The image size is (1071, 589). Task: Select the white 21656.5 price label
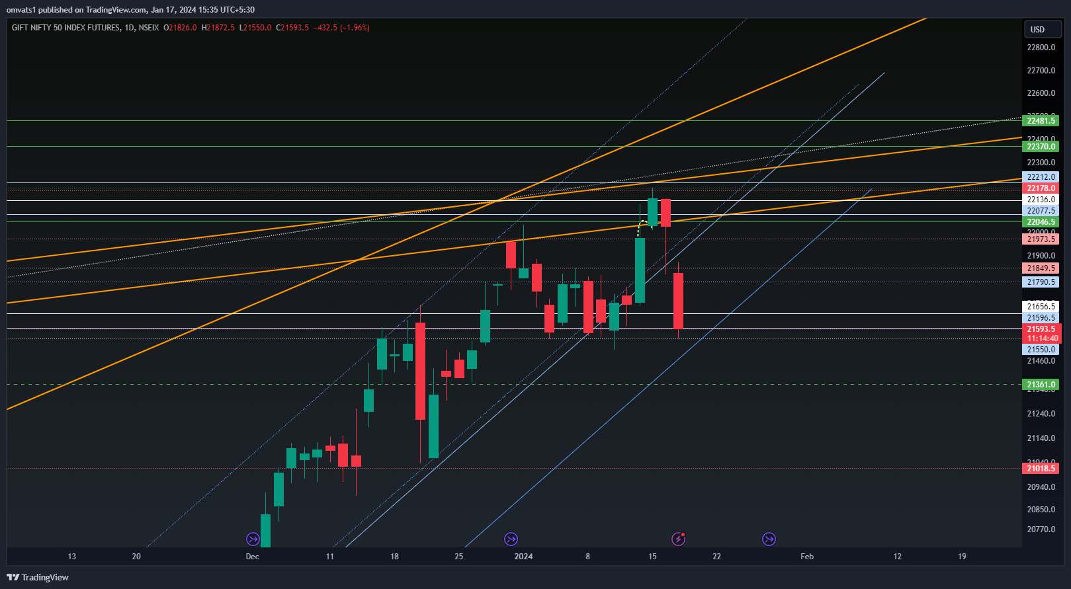pos(1041,307)
